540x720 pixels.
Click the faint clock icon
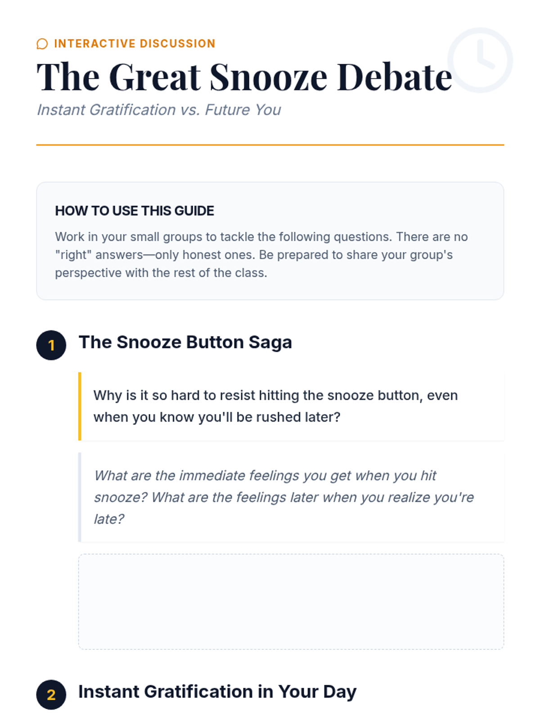coord(480,60)
